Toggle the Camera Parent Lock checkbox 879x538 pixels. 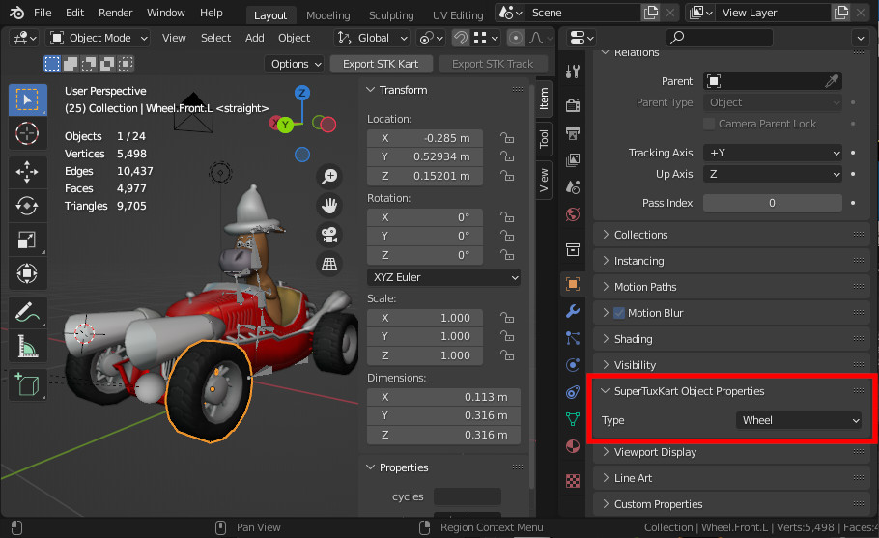coord(709,124)
